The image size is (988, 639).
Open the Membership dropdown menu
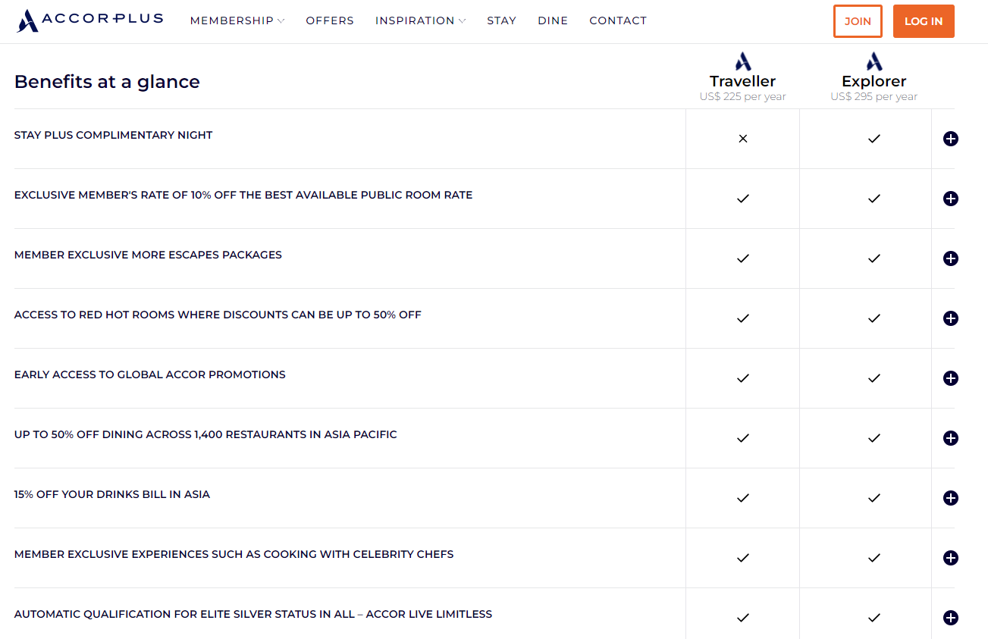pos(237,21)
